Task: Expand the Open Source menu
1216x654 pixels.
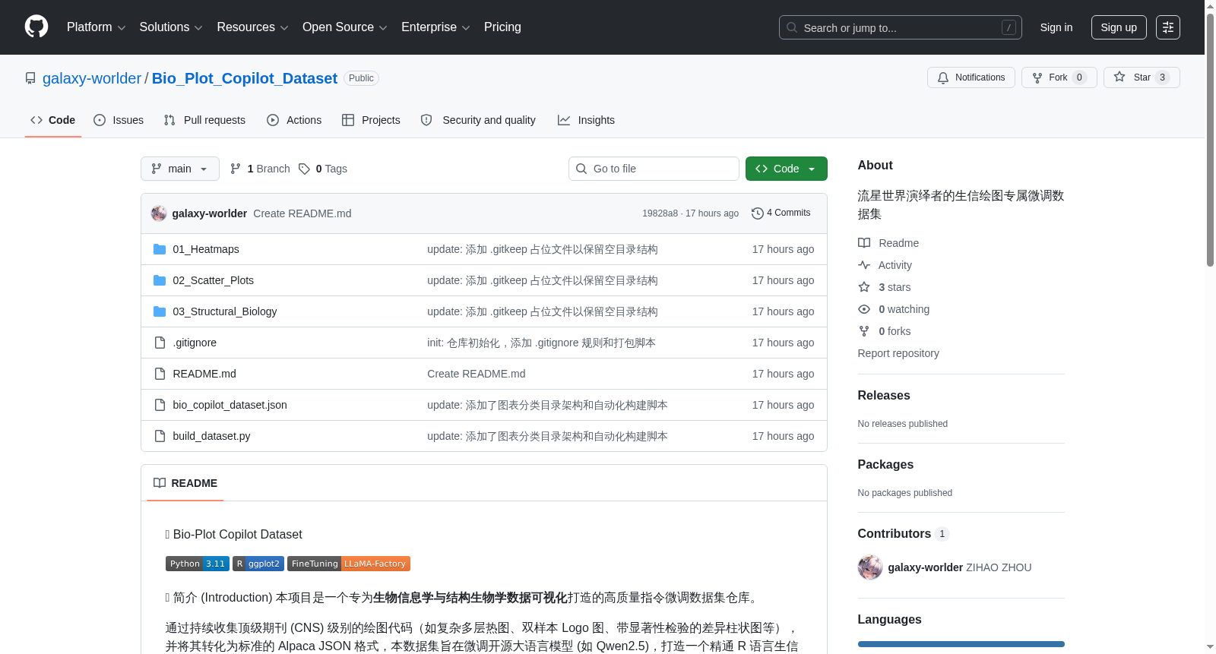Action: point(345,27)
